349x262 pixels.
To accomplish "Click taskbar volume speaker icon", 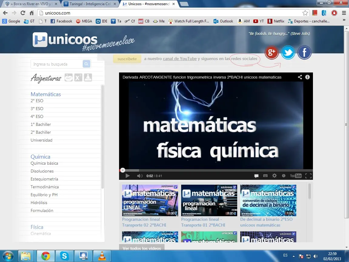I will (x=315, y=256).
